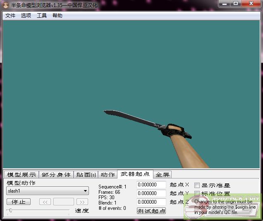
Task: Switch to the 全屏 tab
Action: pyautogui.click(x=163, y=175)
